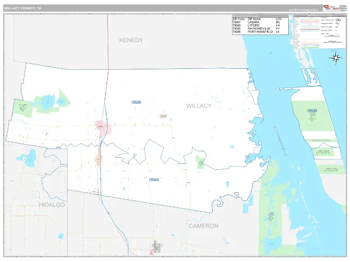Screen dimensions: 350x262
Task: Select the HIDALGO county label
Action: click(x=52, y=205)
